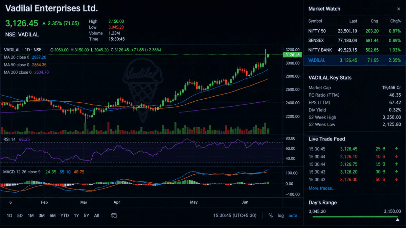The width and height of the screenshot is (406, 228).
Task: Click the RSI 14 indicator label
Action: coord(10,139)
